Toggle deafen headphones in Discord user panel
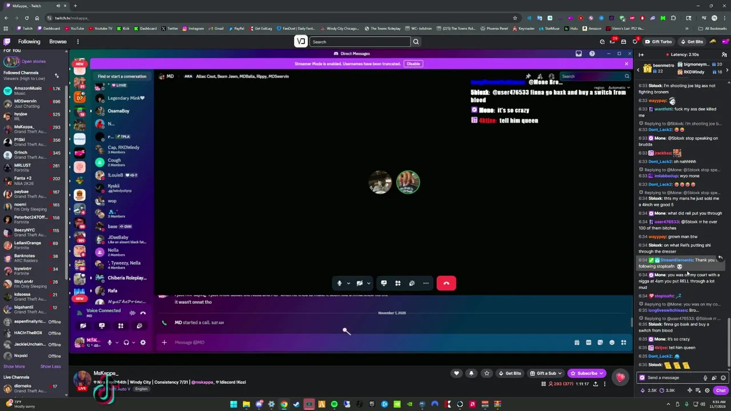Screen dimensions: 731x411 pos(126,342)
